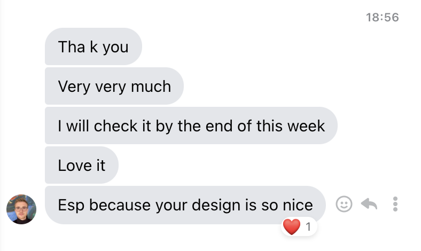Click the "Love it" message bubble
421x251 pixels.
tap(82, 166)
